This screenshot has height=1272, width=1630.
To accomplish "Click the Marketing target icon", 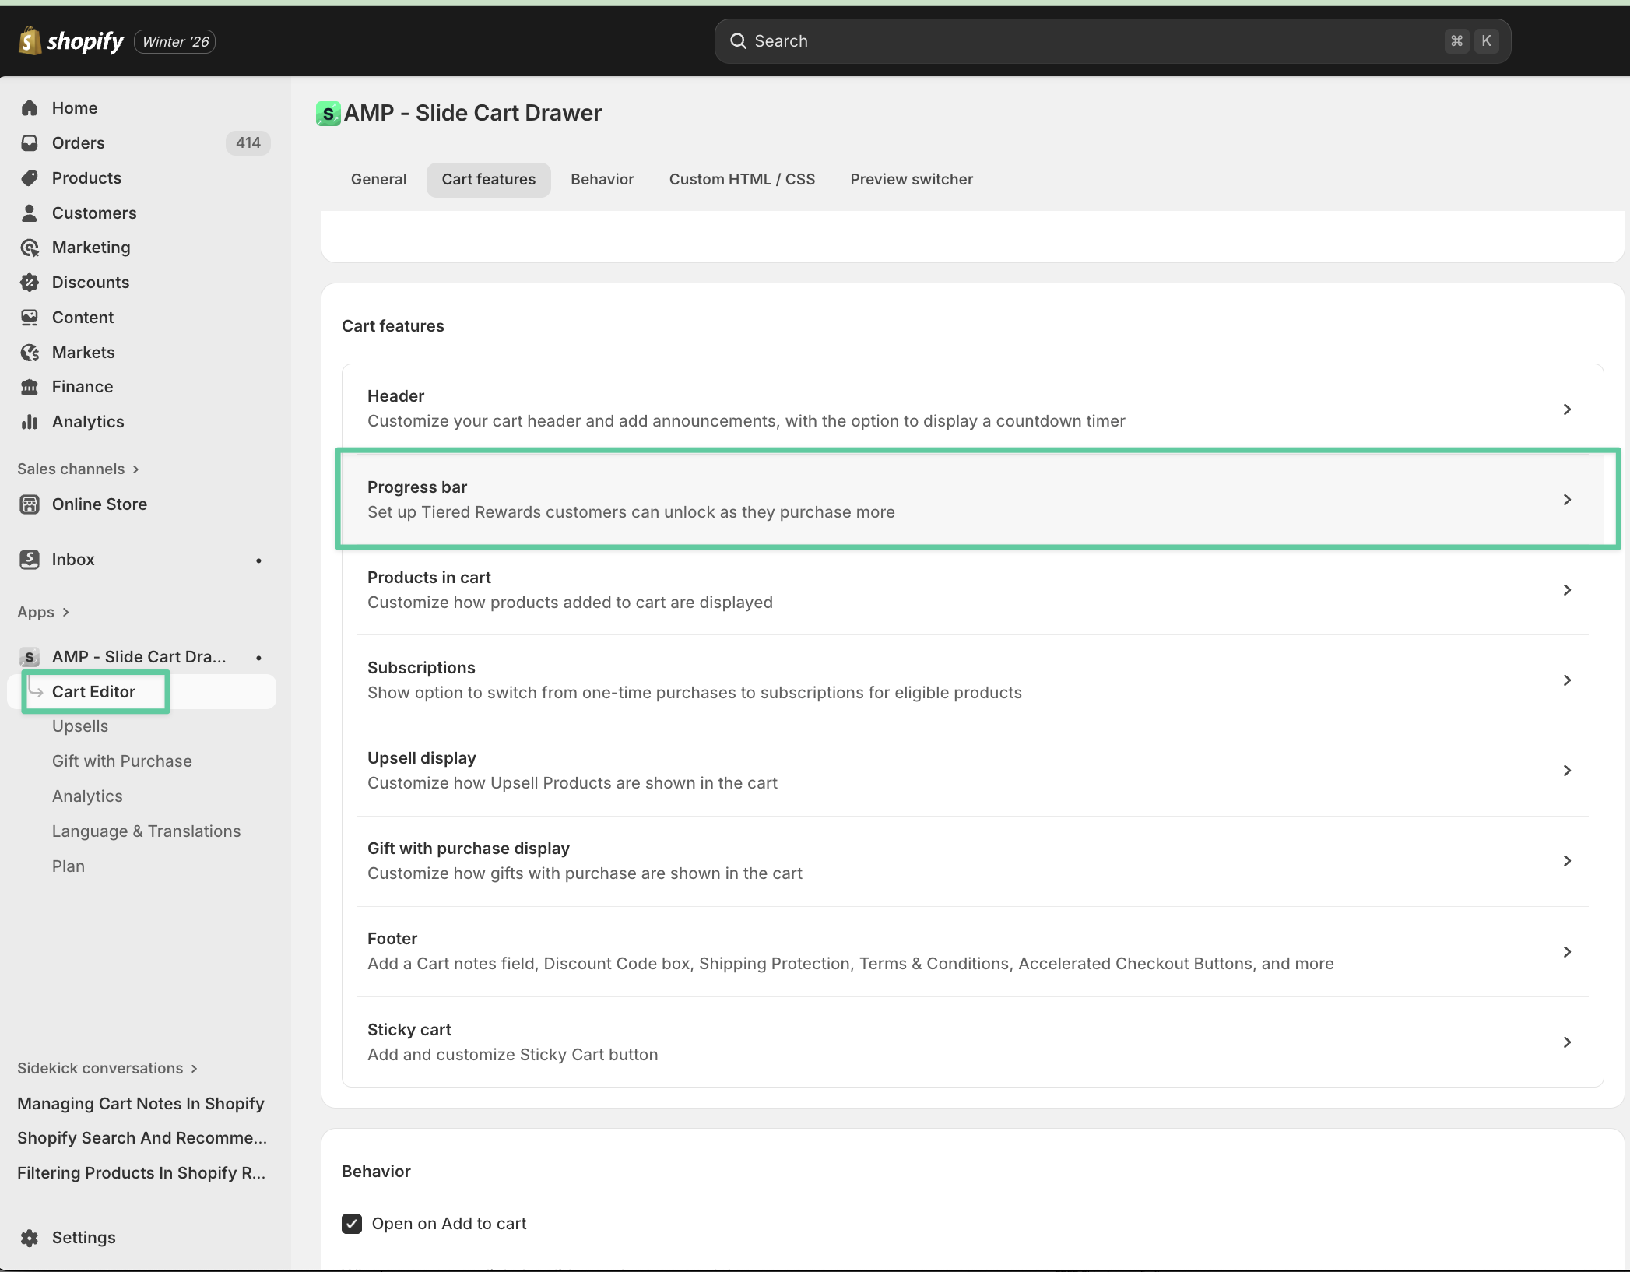I will [x=30, y=248].
